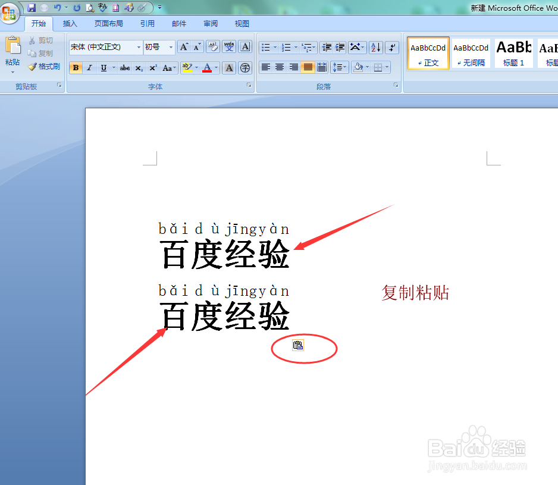Viewport: 558px width, 485px height.
Task: Apply numbered list
Action: tap(286, 48)
